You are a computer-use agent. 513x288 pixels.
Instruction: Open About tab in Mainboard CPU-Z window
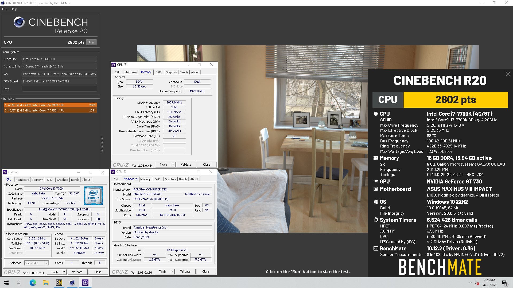[x=194, y=179]
